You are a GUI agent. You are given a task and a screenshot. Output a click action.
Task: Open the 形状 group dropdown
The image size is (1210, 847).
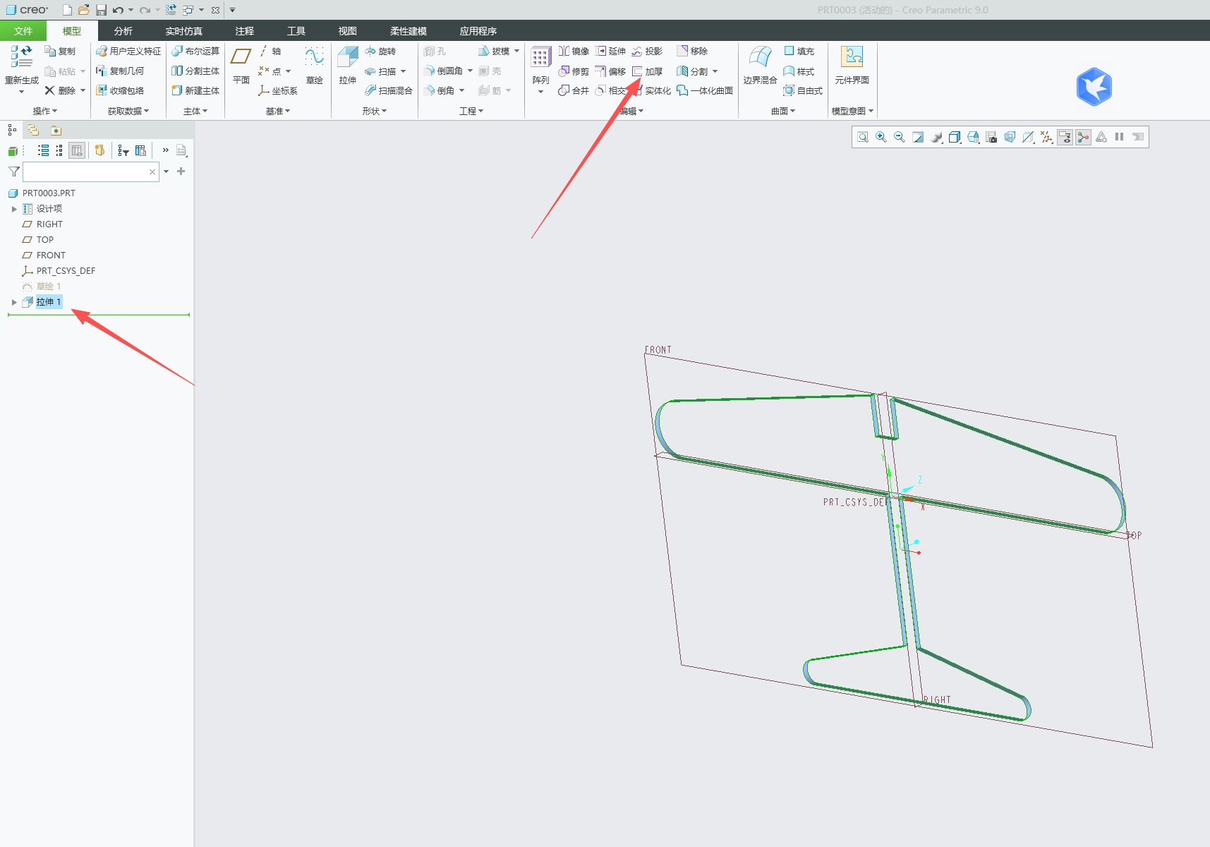click(375, 111)
